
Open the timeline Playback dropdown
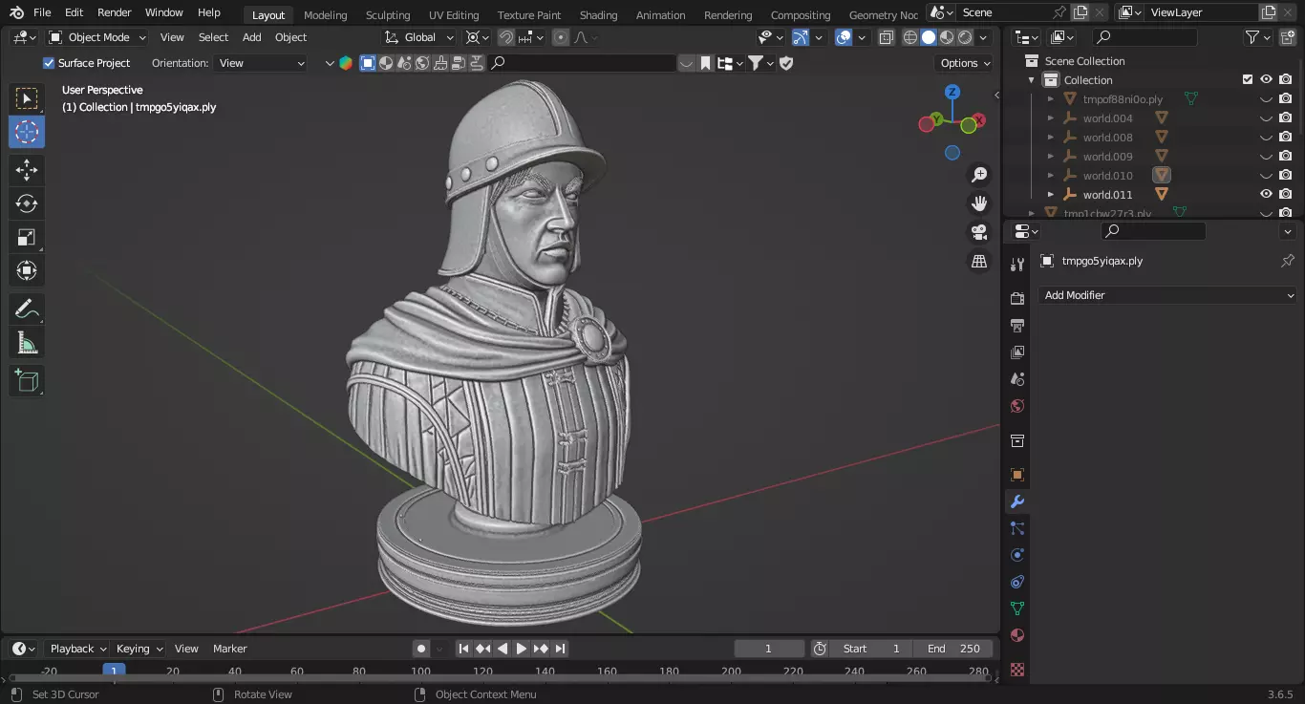coord(78,649)
